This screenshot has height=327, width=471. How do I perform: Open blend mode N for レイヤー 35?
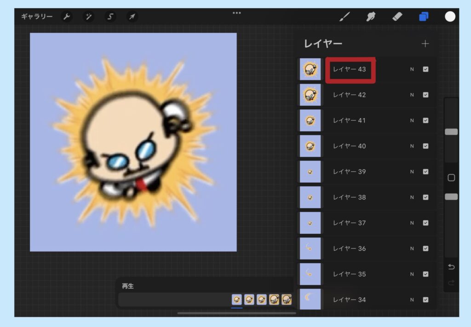pyautogui.click(x=412, y=274)
